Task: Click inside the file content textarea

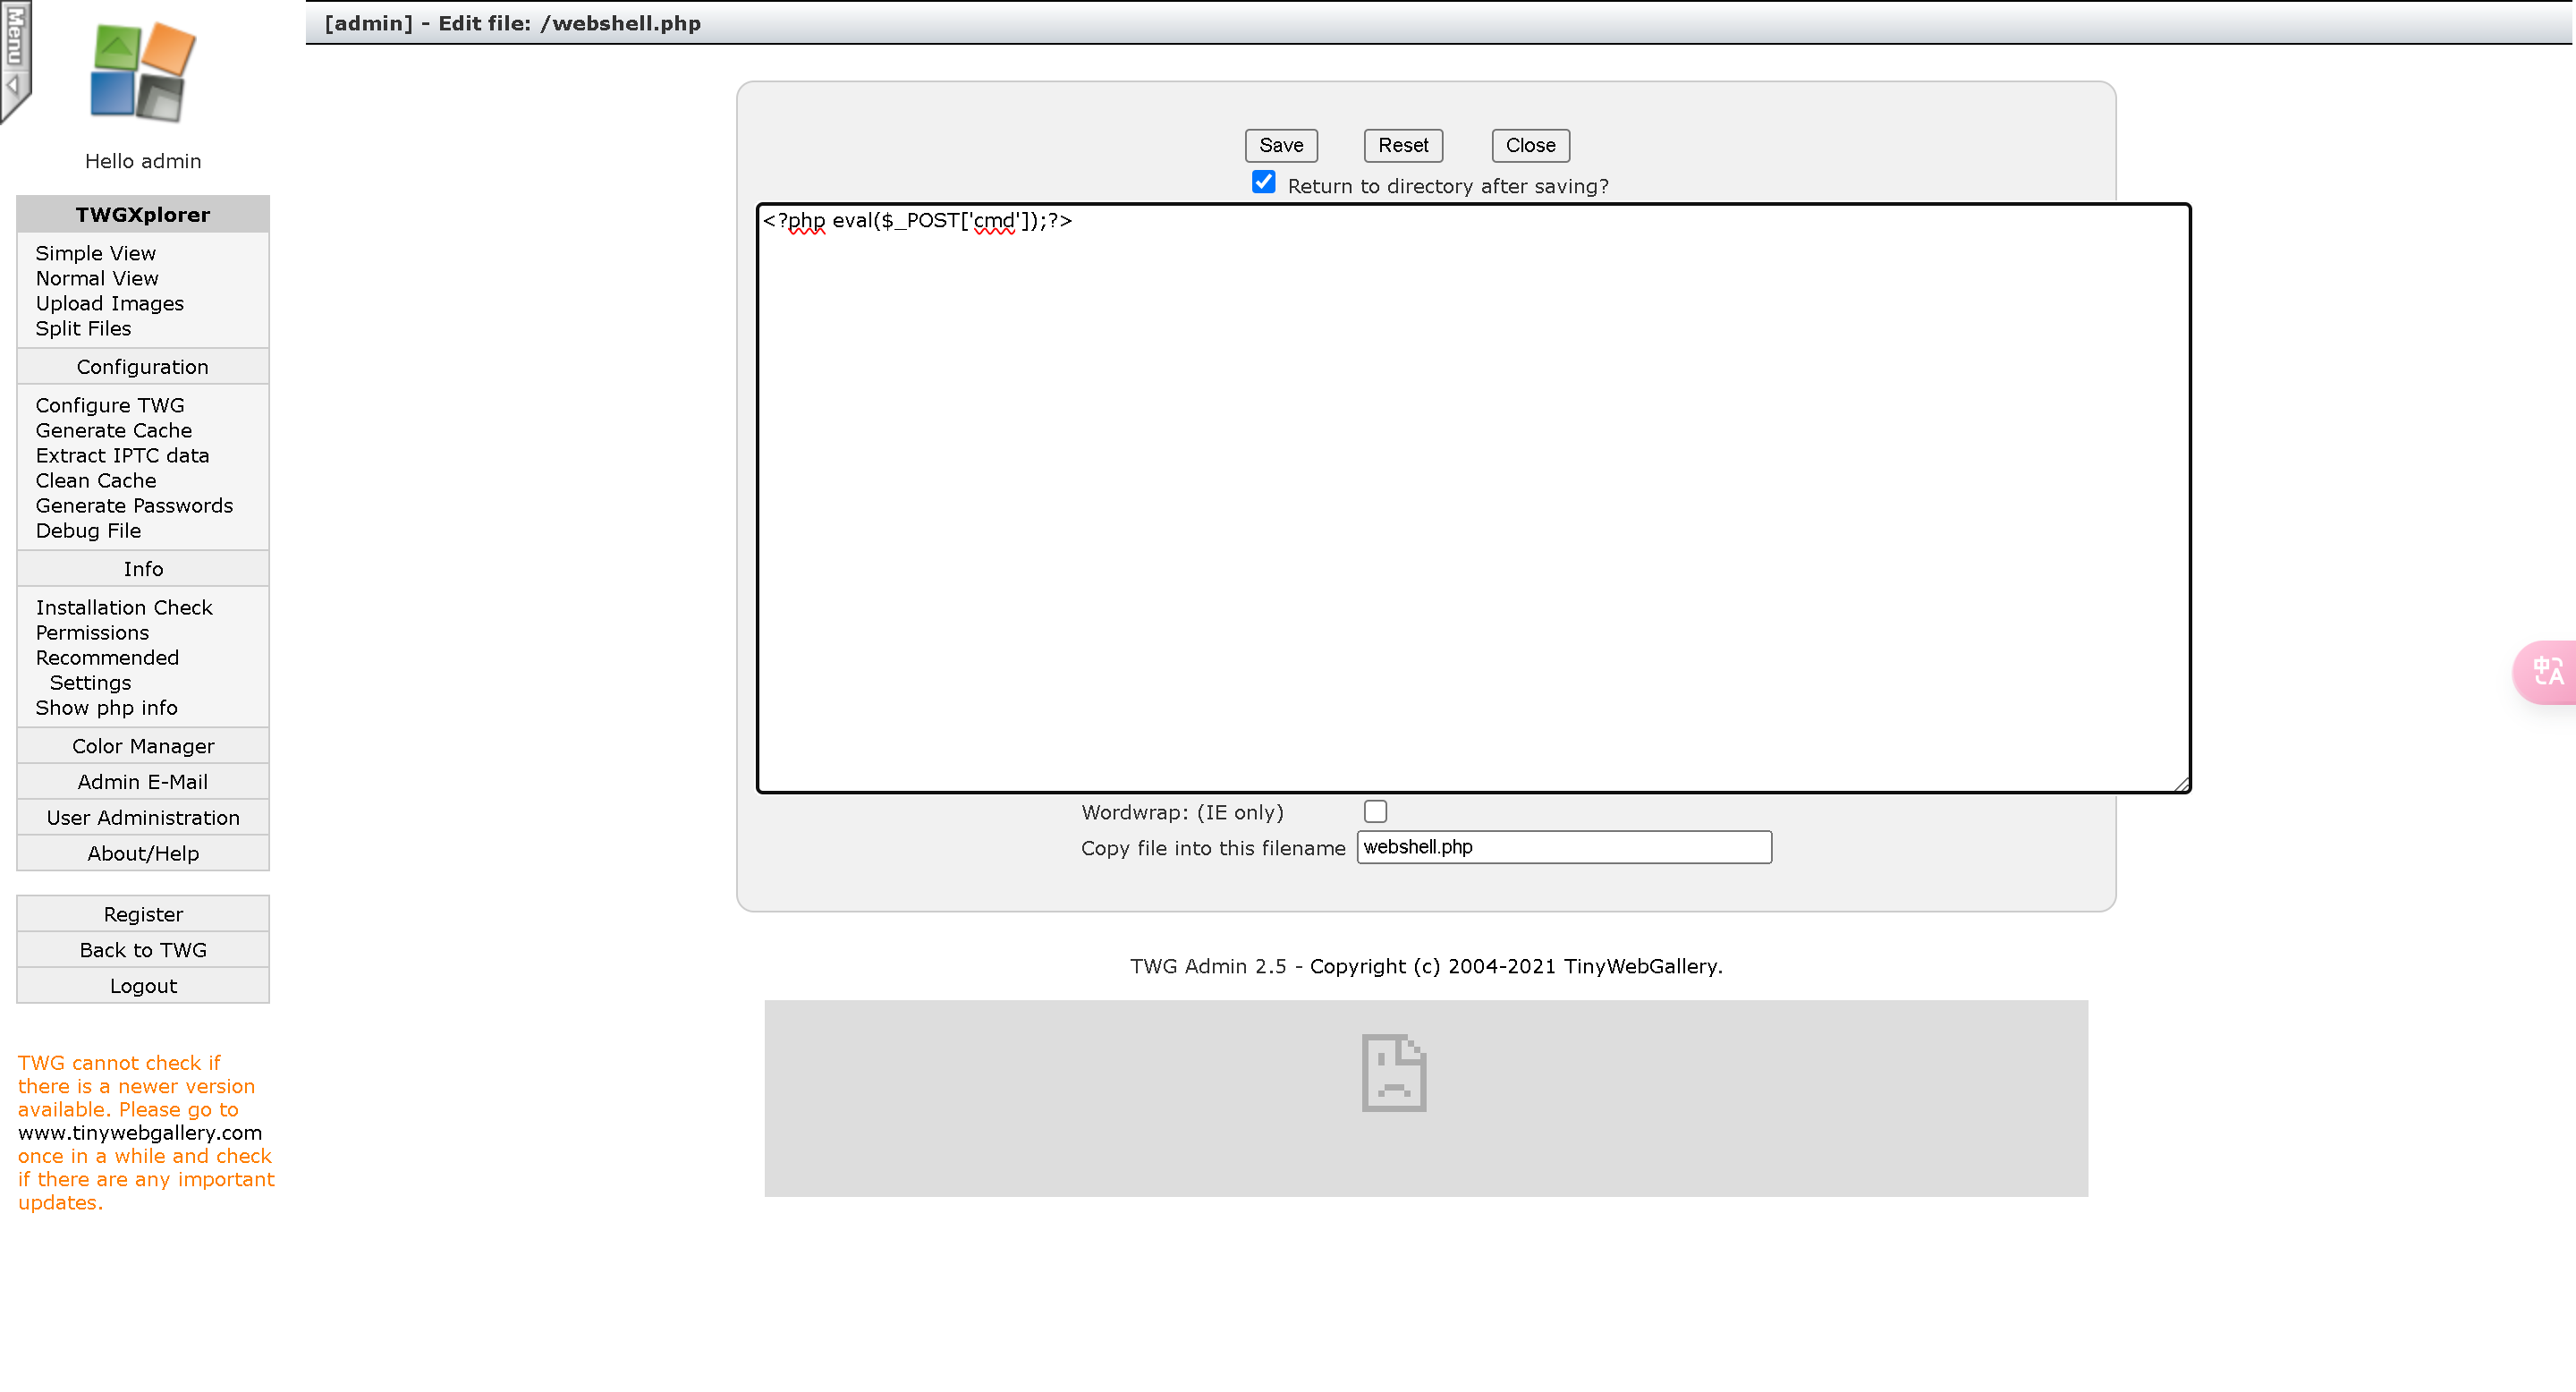Action: 1472,500
